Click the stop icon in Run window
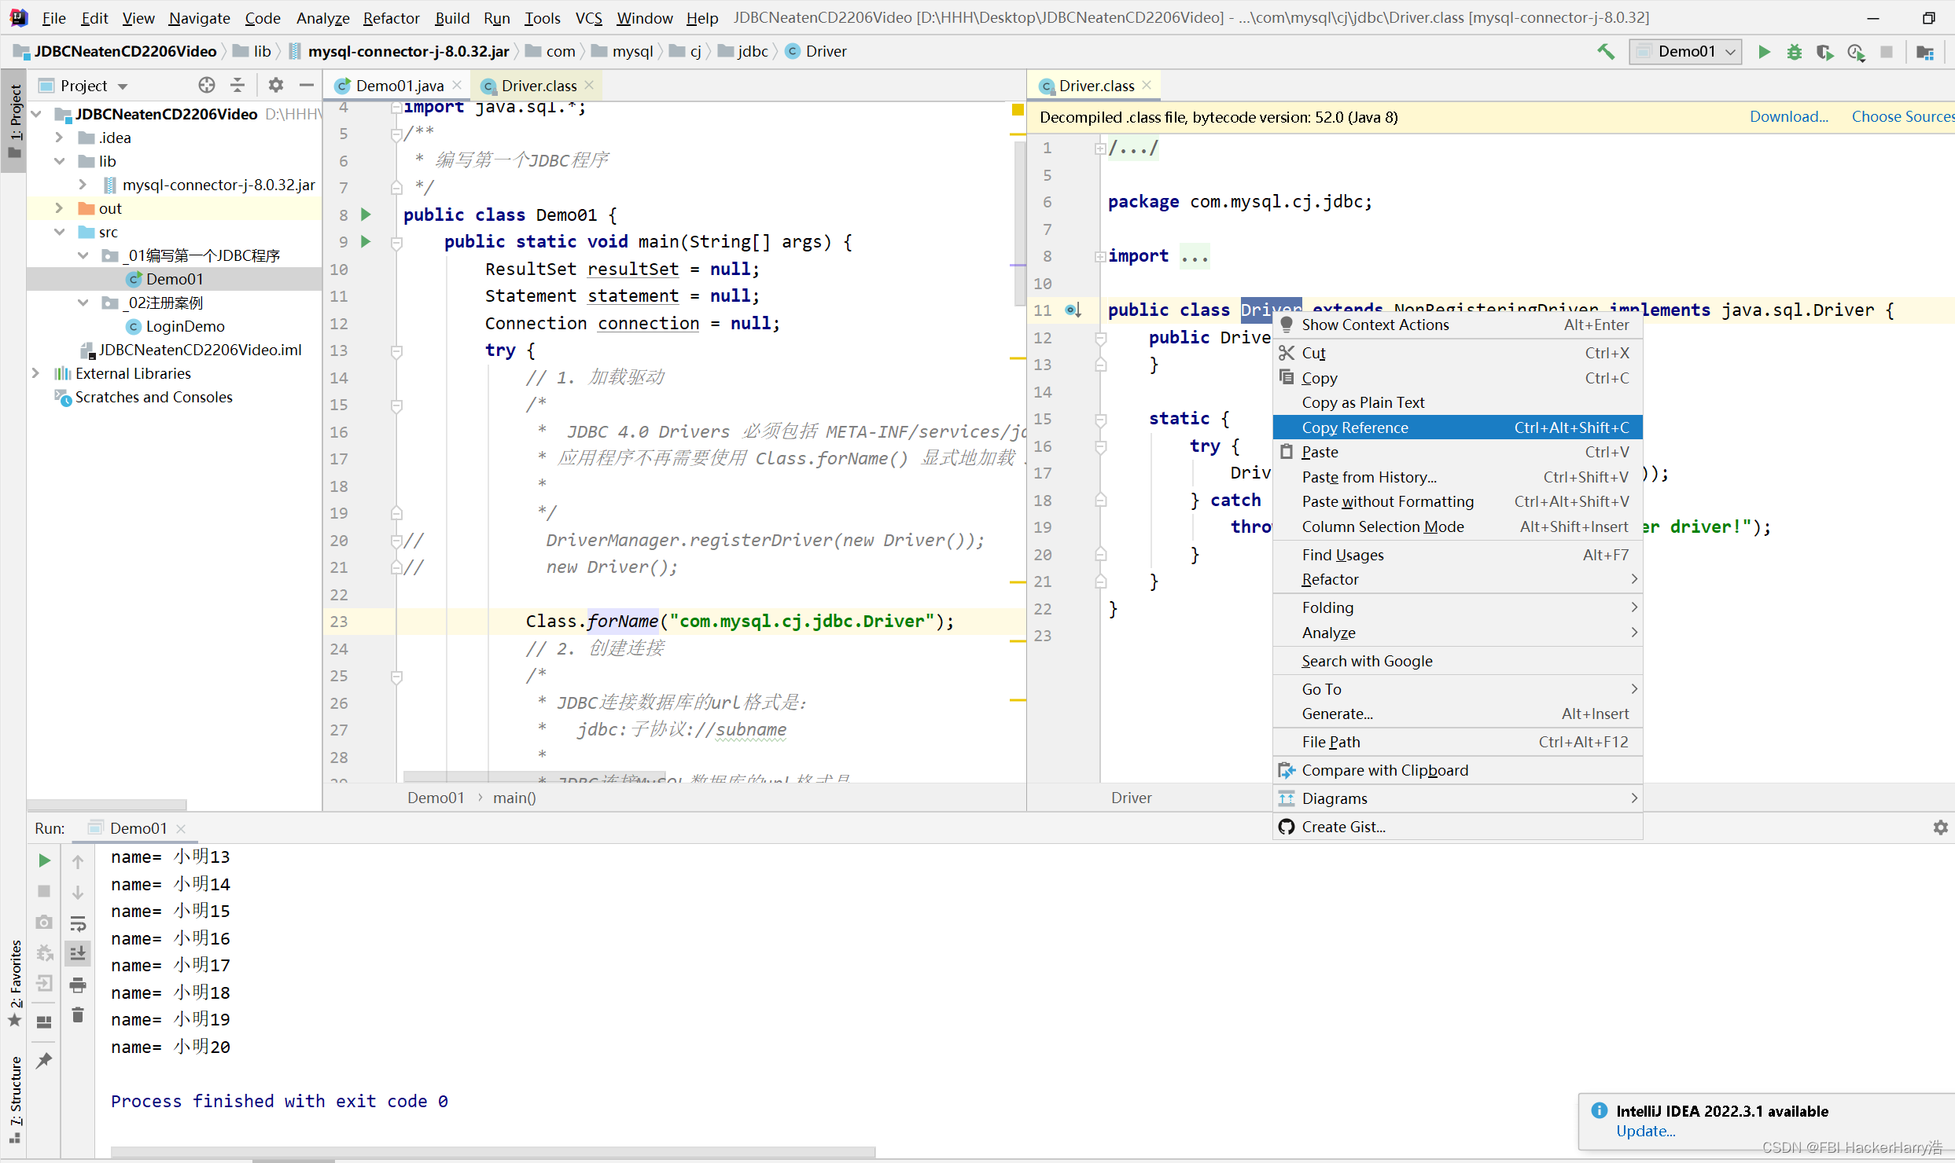This screenshot has width=1955, height=1163. click(x=44, y=891)
